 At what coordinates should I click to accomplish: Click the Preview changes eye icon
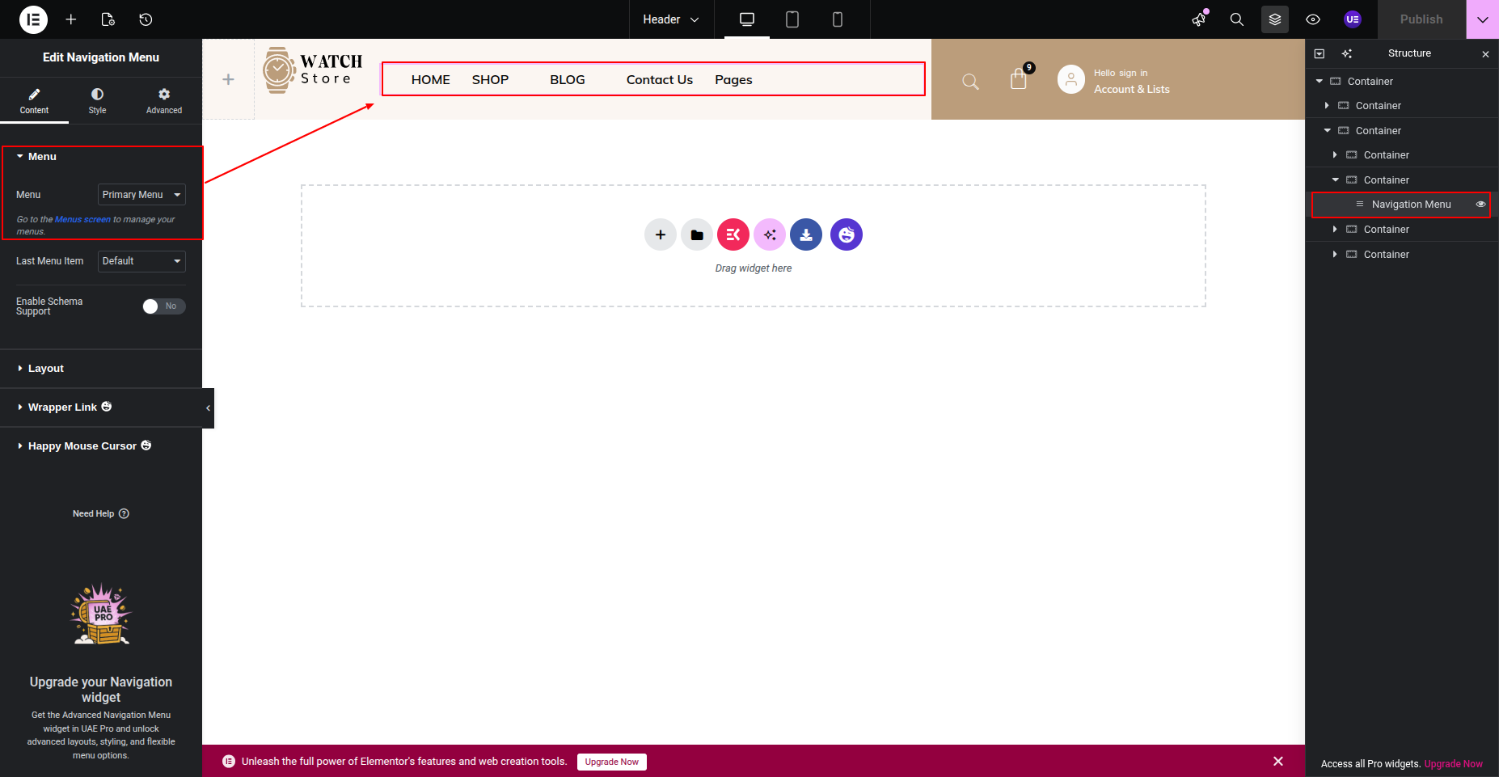1313,19
